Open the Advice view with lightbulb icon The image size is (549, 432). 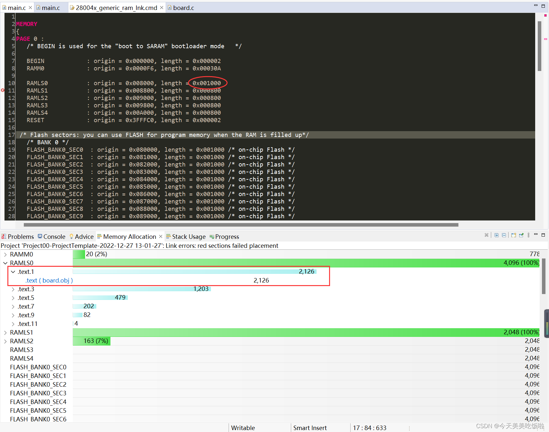(84, 237)
